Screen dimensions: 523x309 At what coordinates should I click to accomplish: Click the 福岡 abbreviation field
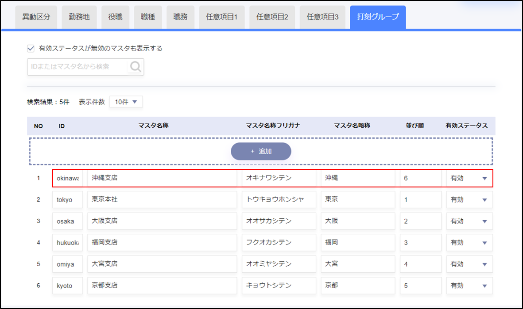pyautogui.click(x=358, y=243)
